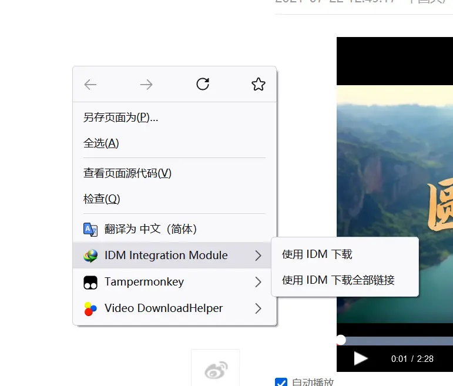Open 查看页面源代码(V)
This screenshot has height=386, width=453.
(175, 173)
